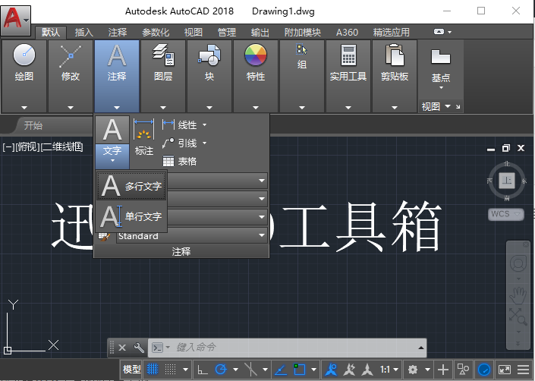Screen dimensions: 535x381
Task: Open status bar customization menu icon
Action: 523,370
